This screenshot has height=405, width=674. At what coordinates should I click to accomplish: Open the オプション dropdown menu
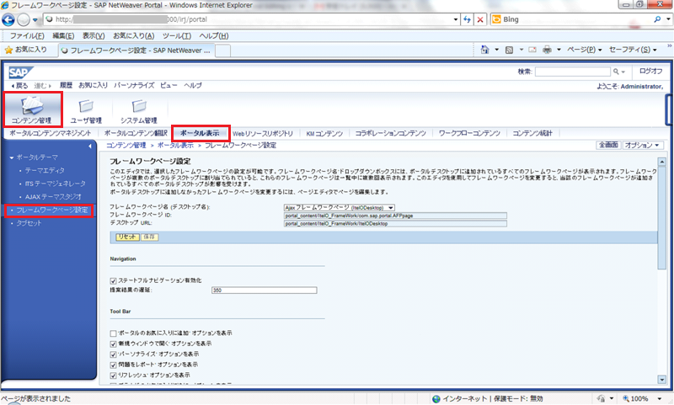pos(643,145)
